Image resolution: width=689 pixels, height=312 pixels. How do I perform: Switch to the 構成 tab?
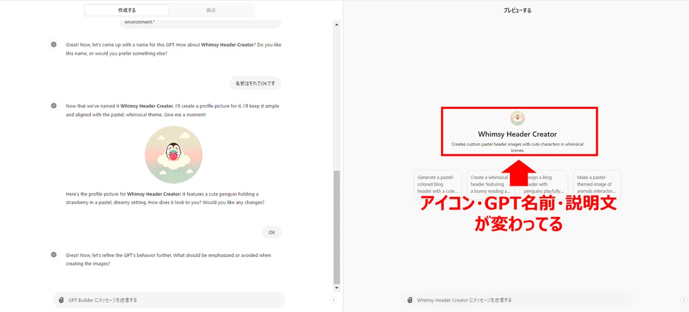(x=211, y=10)
